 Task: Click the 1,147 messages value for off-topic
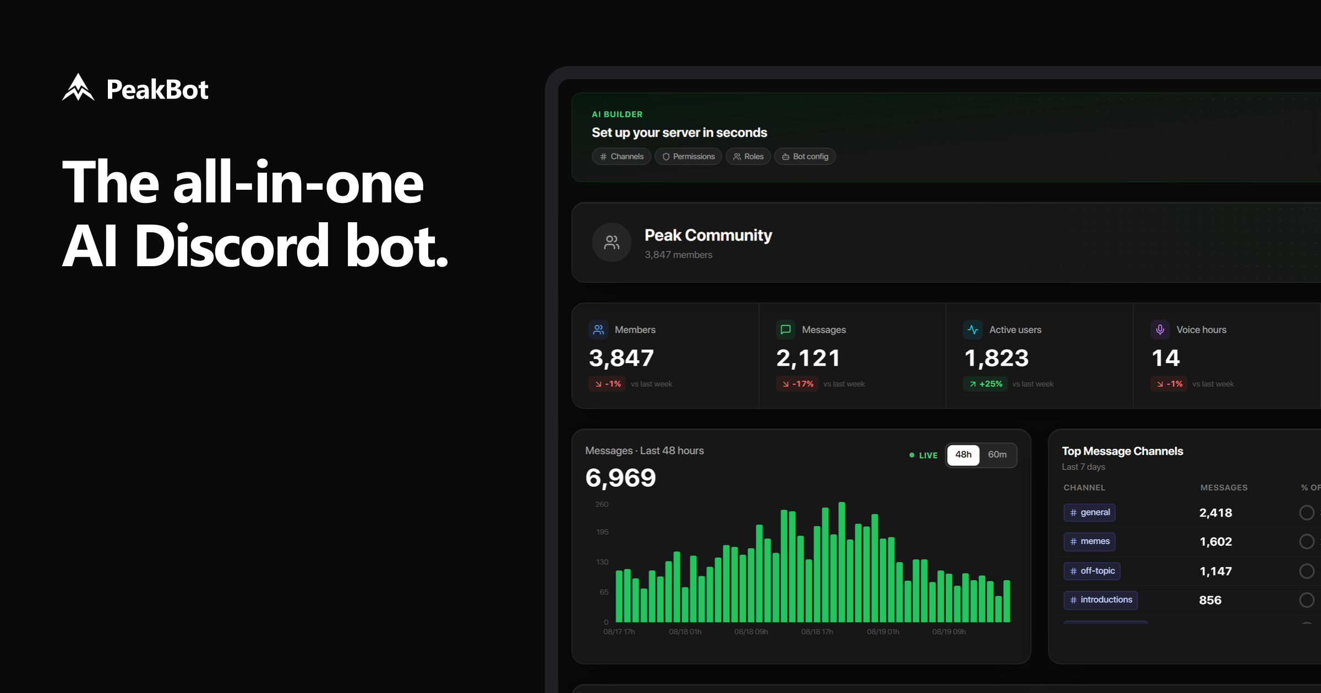pyautogui.click(x=1215, y=571)
